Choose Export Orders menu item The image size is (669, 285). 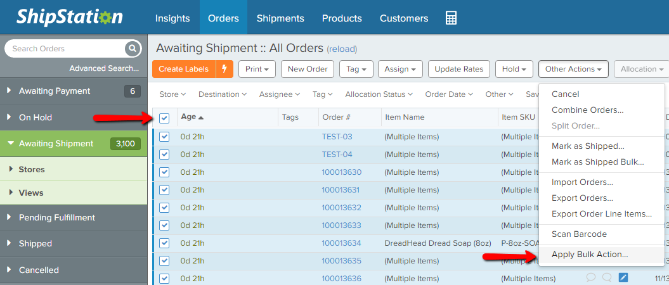pos(602,198)
